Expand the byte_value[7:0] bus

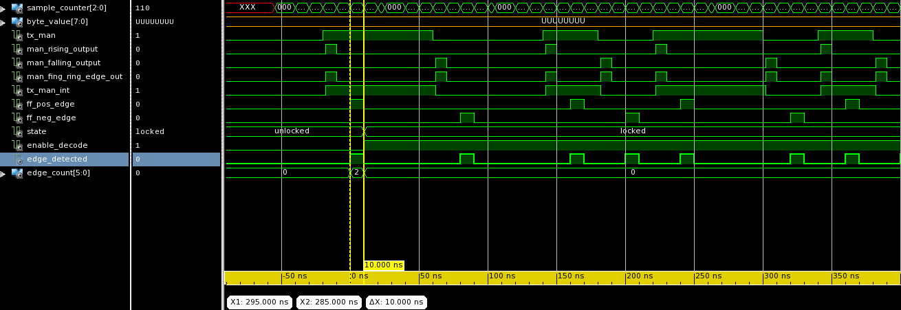[x=3, y=21]
